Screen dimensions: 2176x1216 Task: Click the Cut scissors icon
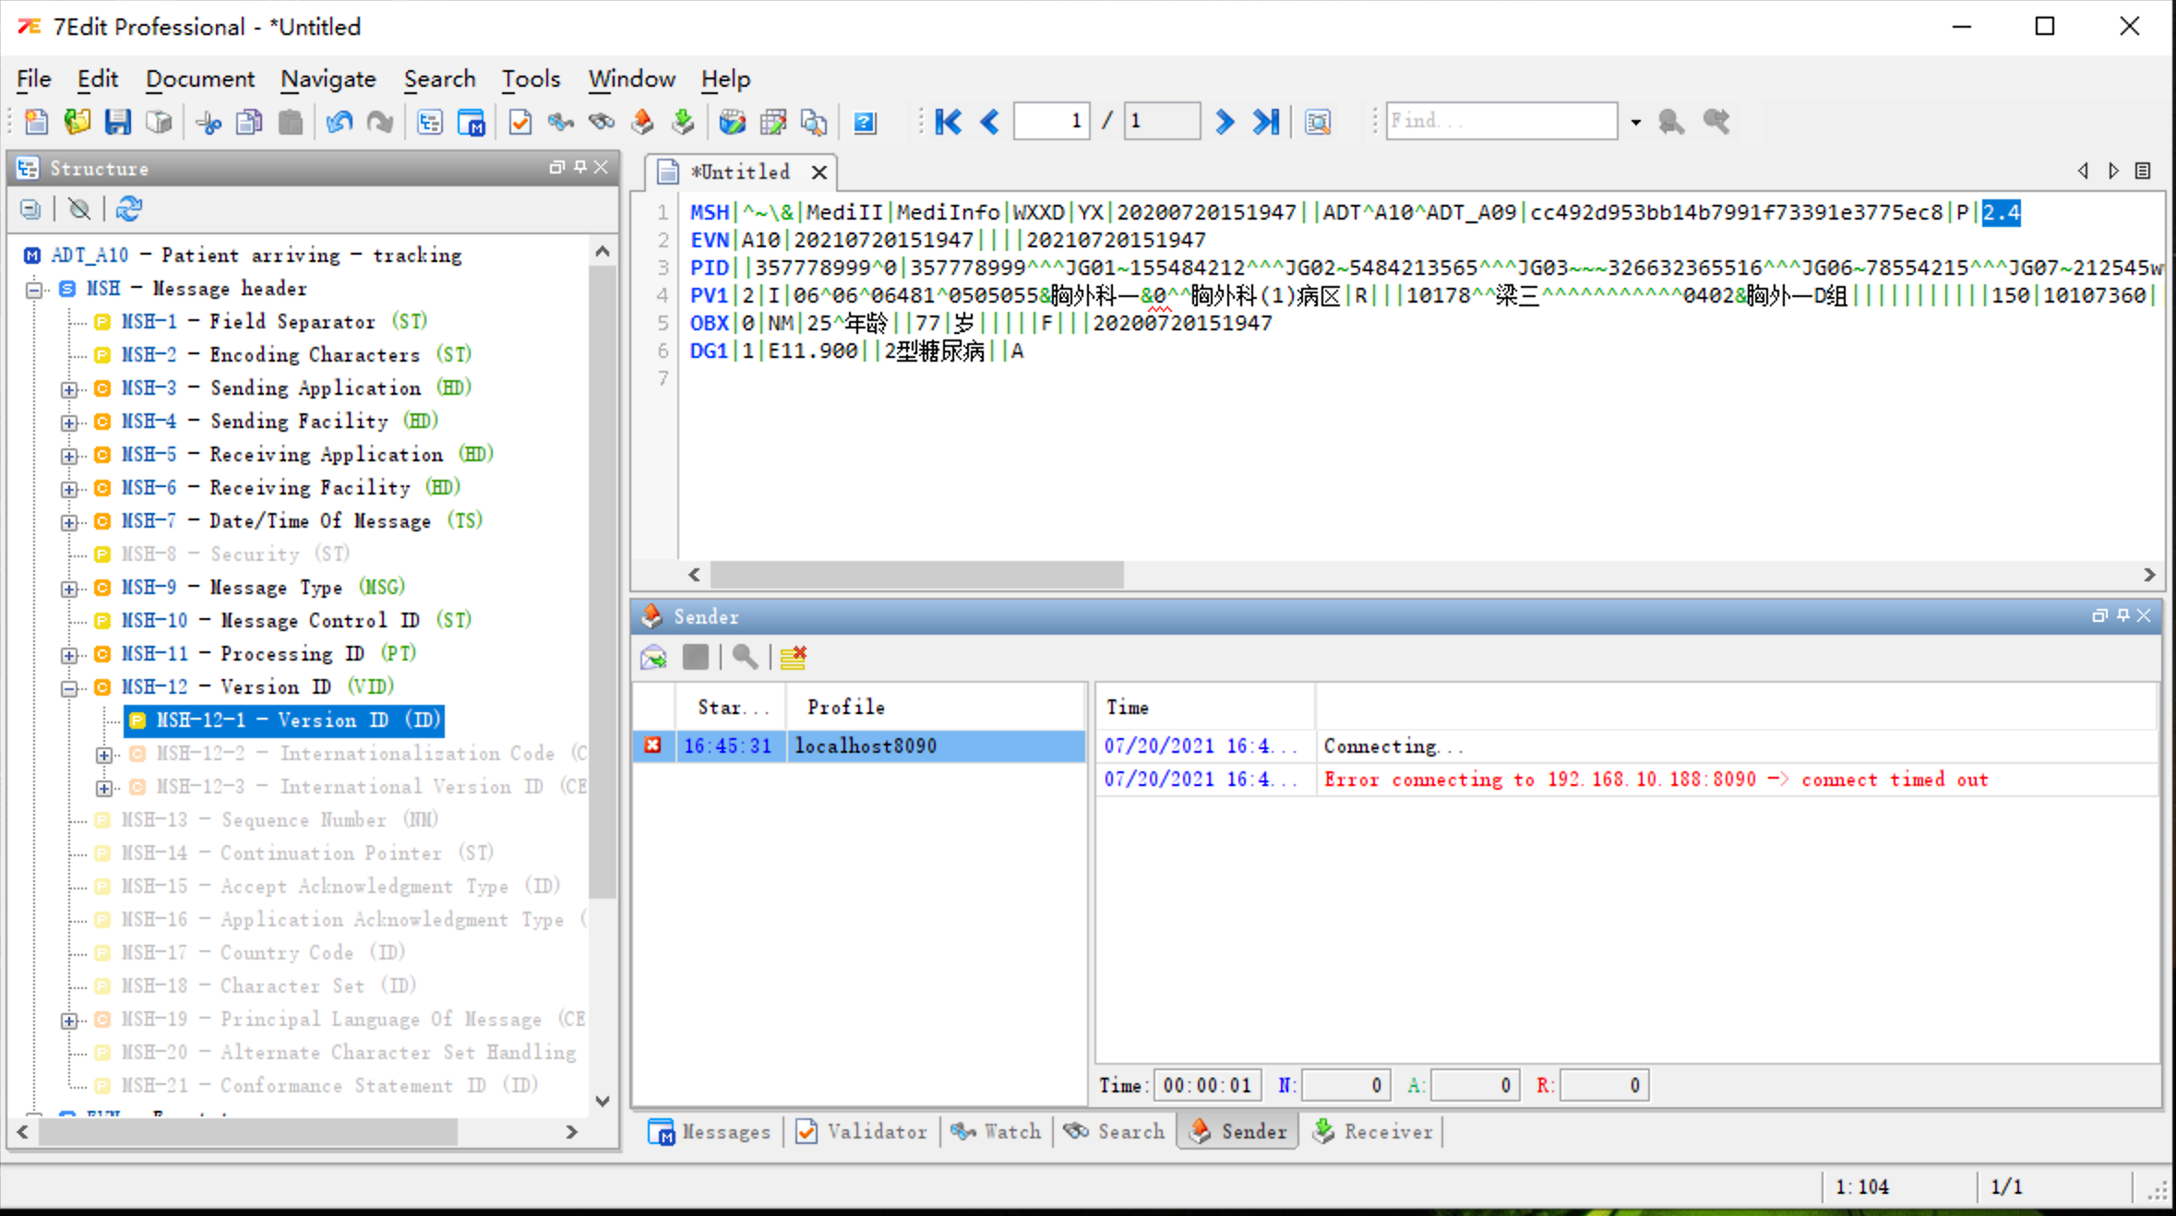tap(209, 122)
